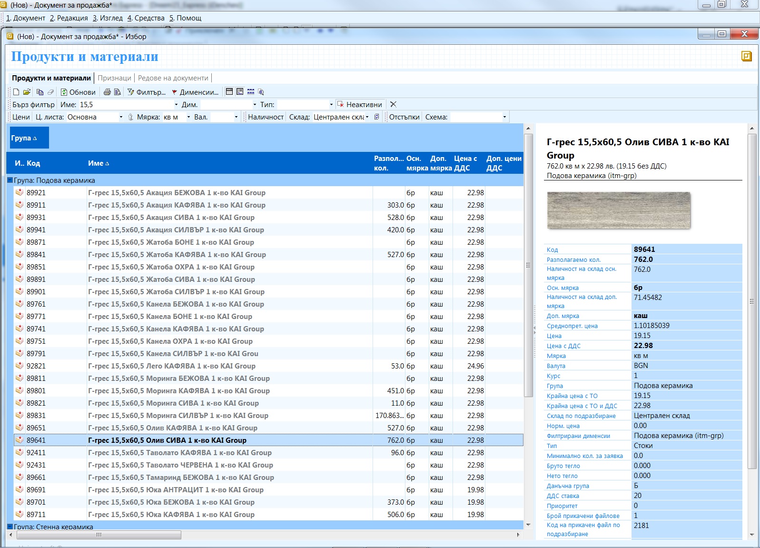The height and width of the screenshot is (548, 760).
Task: Click the item icon of row 89761
Action: 20,304
